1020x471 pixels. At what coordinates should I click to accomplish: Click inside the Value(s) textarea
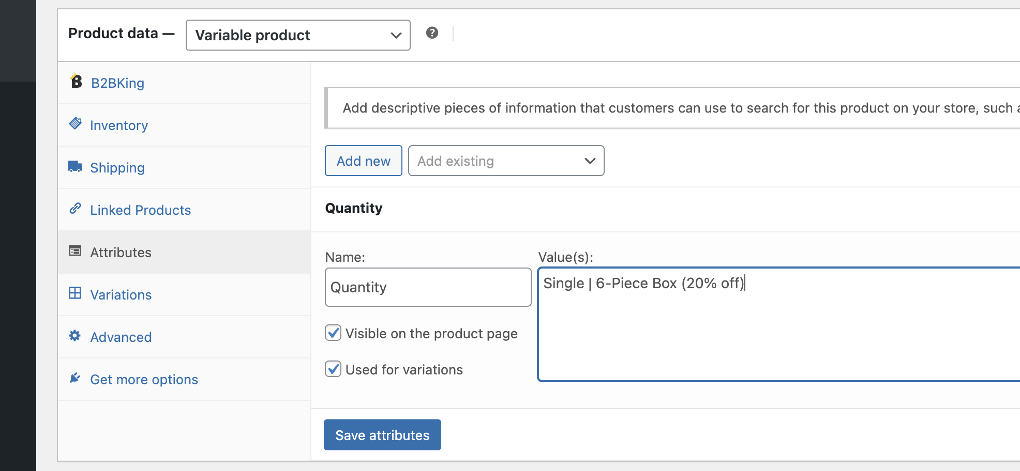point(779,324)
